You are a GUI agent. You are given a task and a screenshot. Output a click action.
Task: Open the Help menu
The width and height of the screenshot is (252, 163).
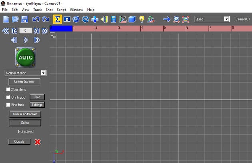[91, 10]
